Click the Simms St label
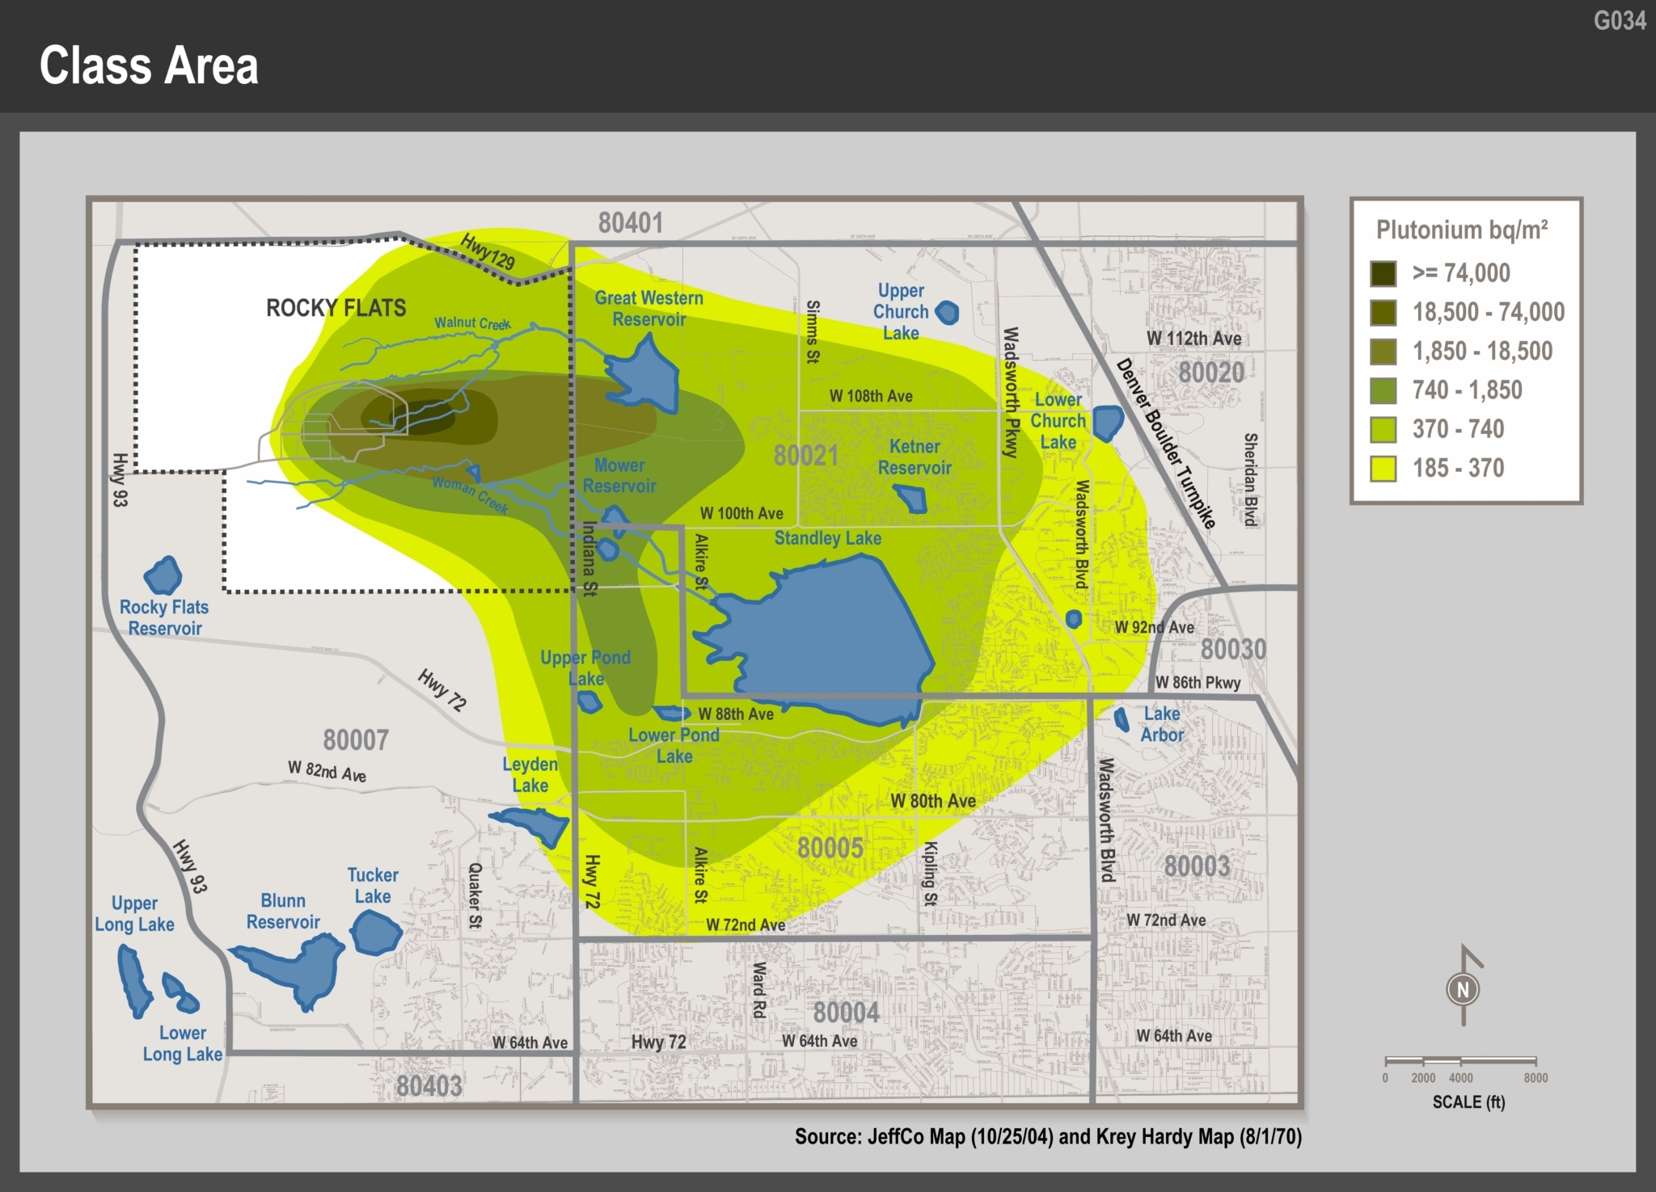Viewport: 1656px width, 1192px height. (813, 332)
